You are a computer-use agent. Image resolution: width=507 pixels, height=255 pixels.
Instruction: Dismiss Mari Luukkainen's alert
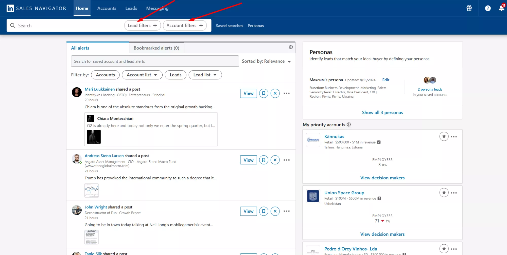point(275,93)
